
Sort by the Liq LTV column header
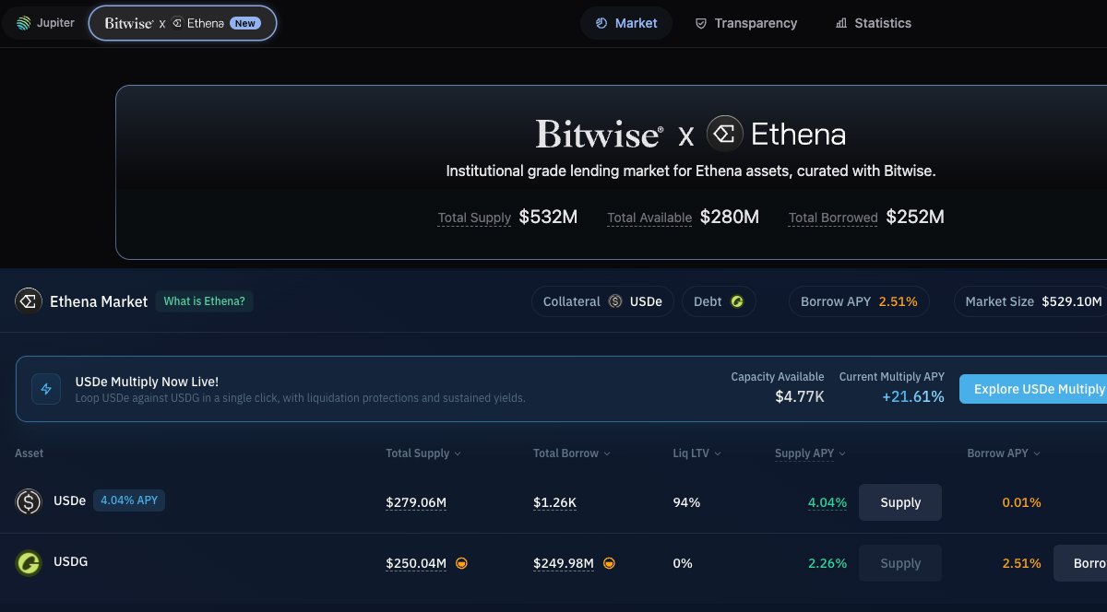697,453
